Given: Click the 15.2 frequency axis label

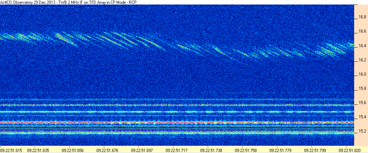Looking at the screenshot, I should 362,131.
